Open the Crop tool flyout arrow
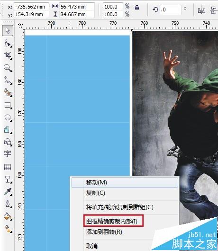 coord(11,58)
